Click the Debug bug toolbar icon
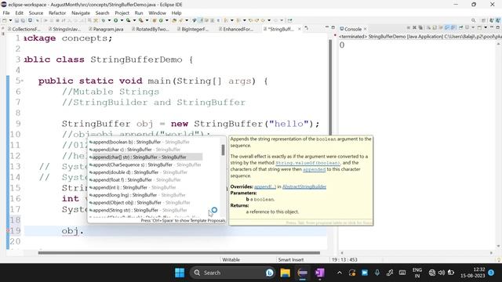 [104, 20]
